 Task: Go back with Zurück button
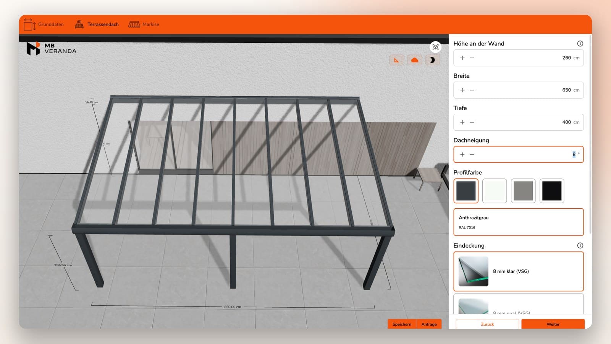click(x=487, y=324)
